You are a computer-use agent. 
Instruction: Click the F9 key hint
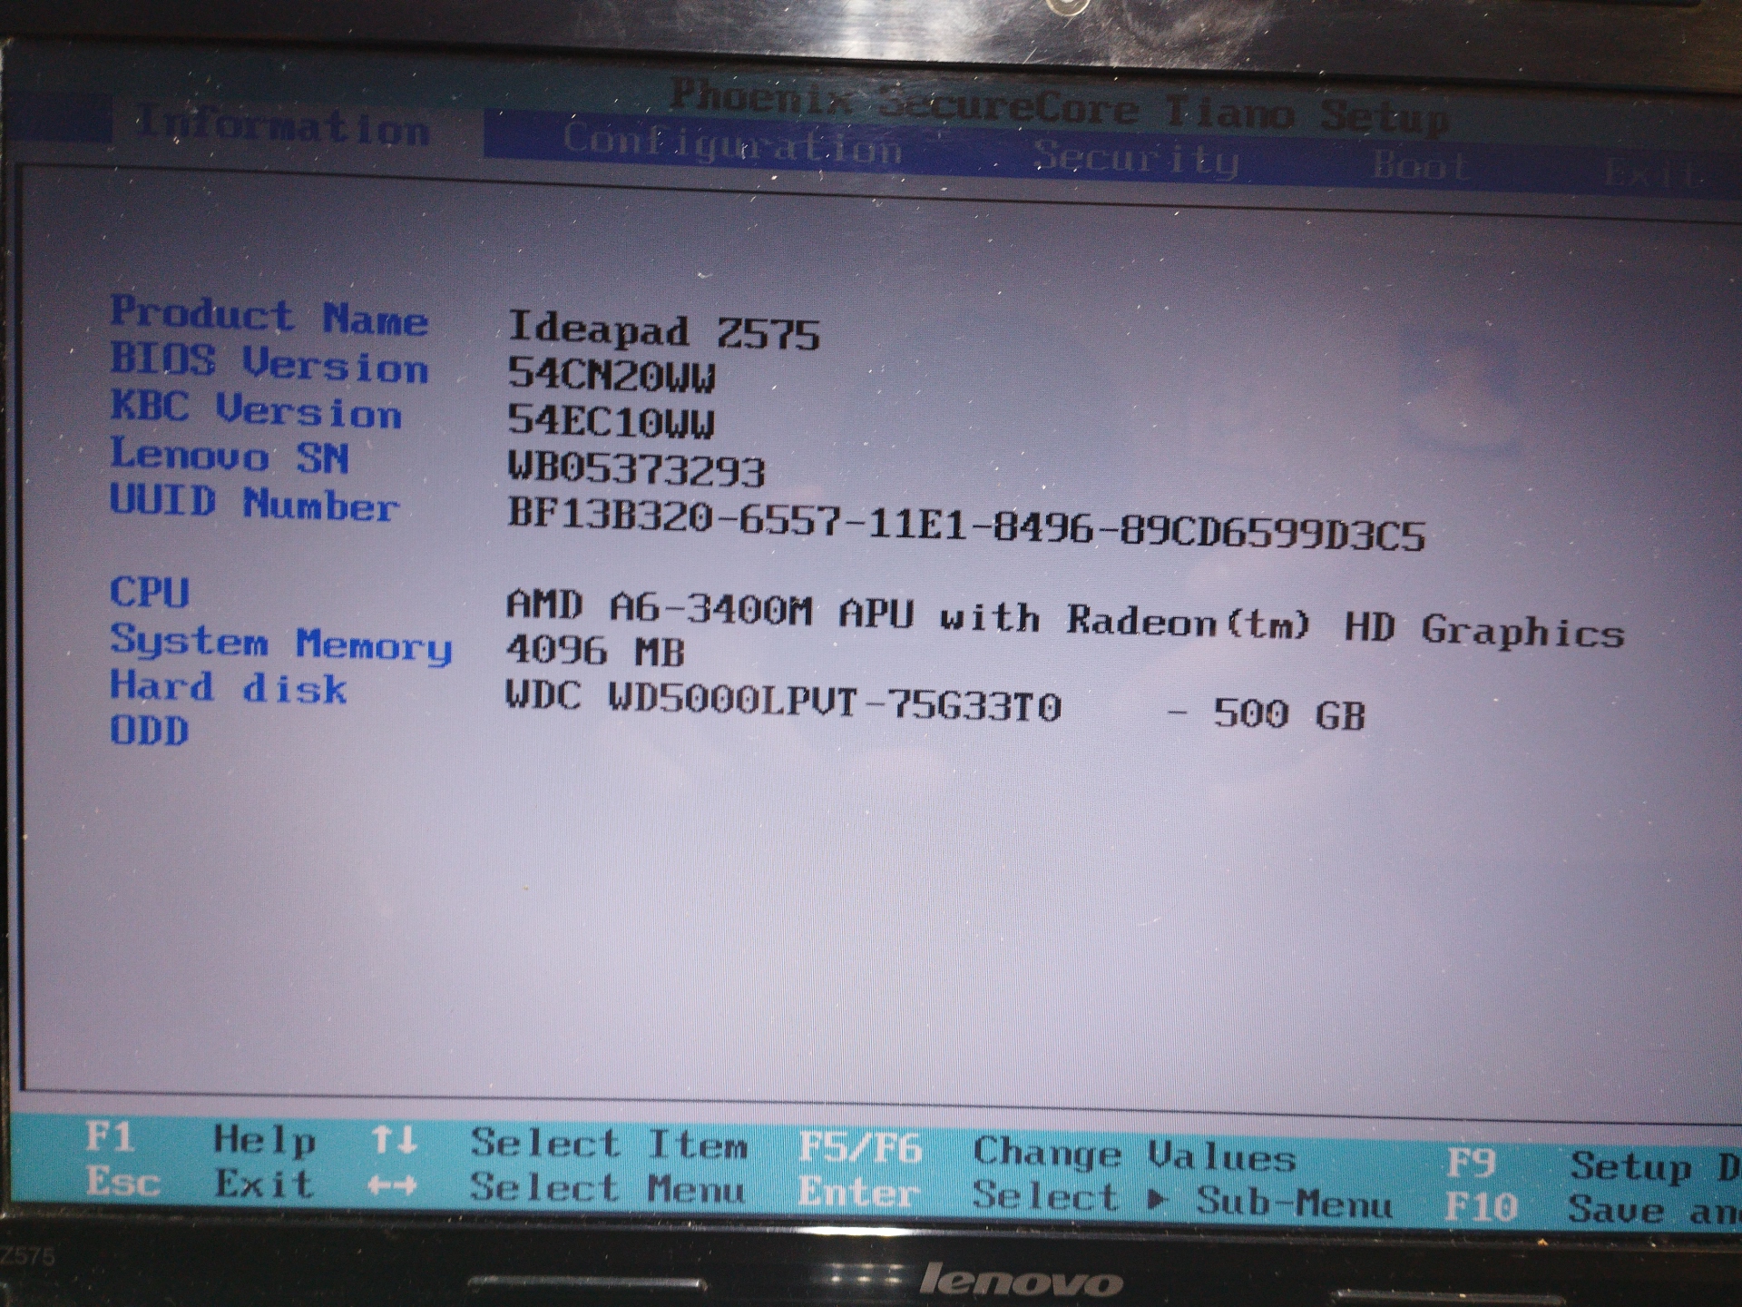[1472, 1163]
